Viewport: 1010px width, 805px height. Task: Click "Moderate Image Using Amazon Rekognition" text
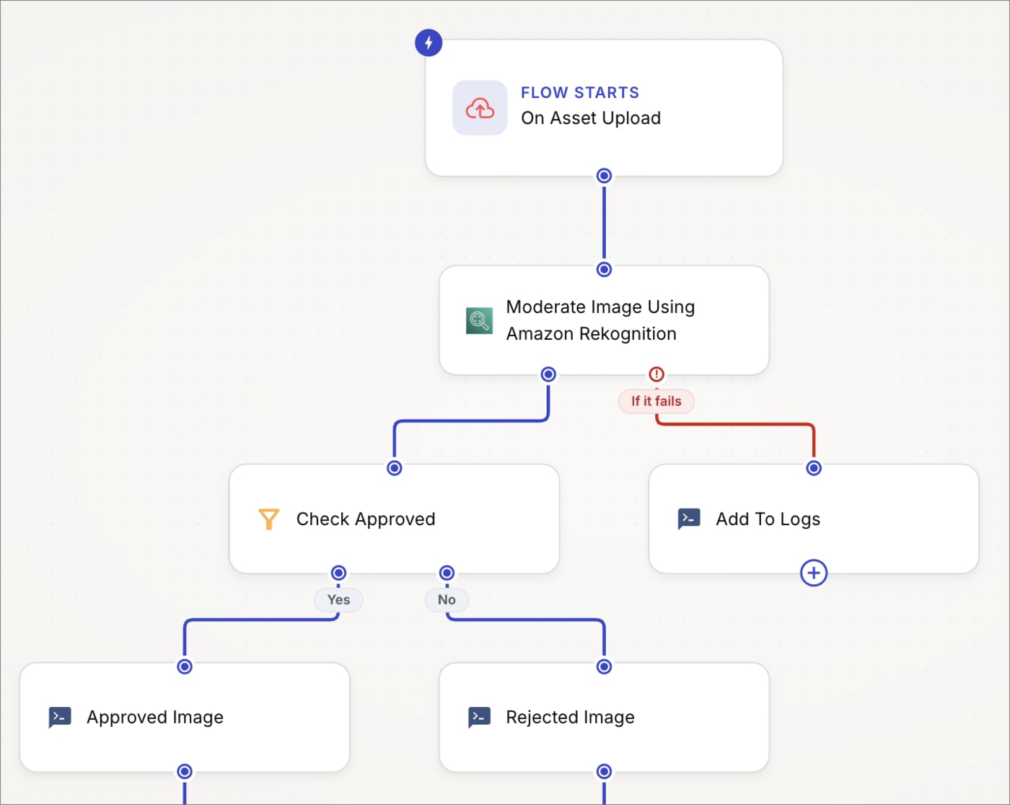click(600, 320)
